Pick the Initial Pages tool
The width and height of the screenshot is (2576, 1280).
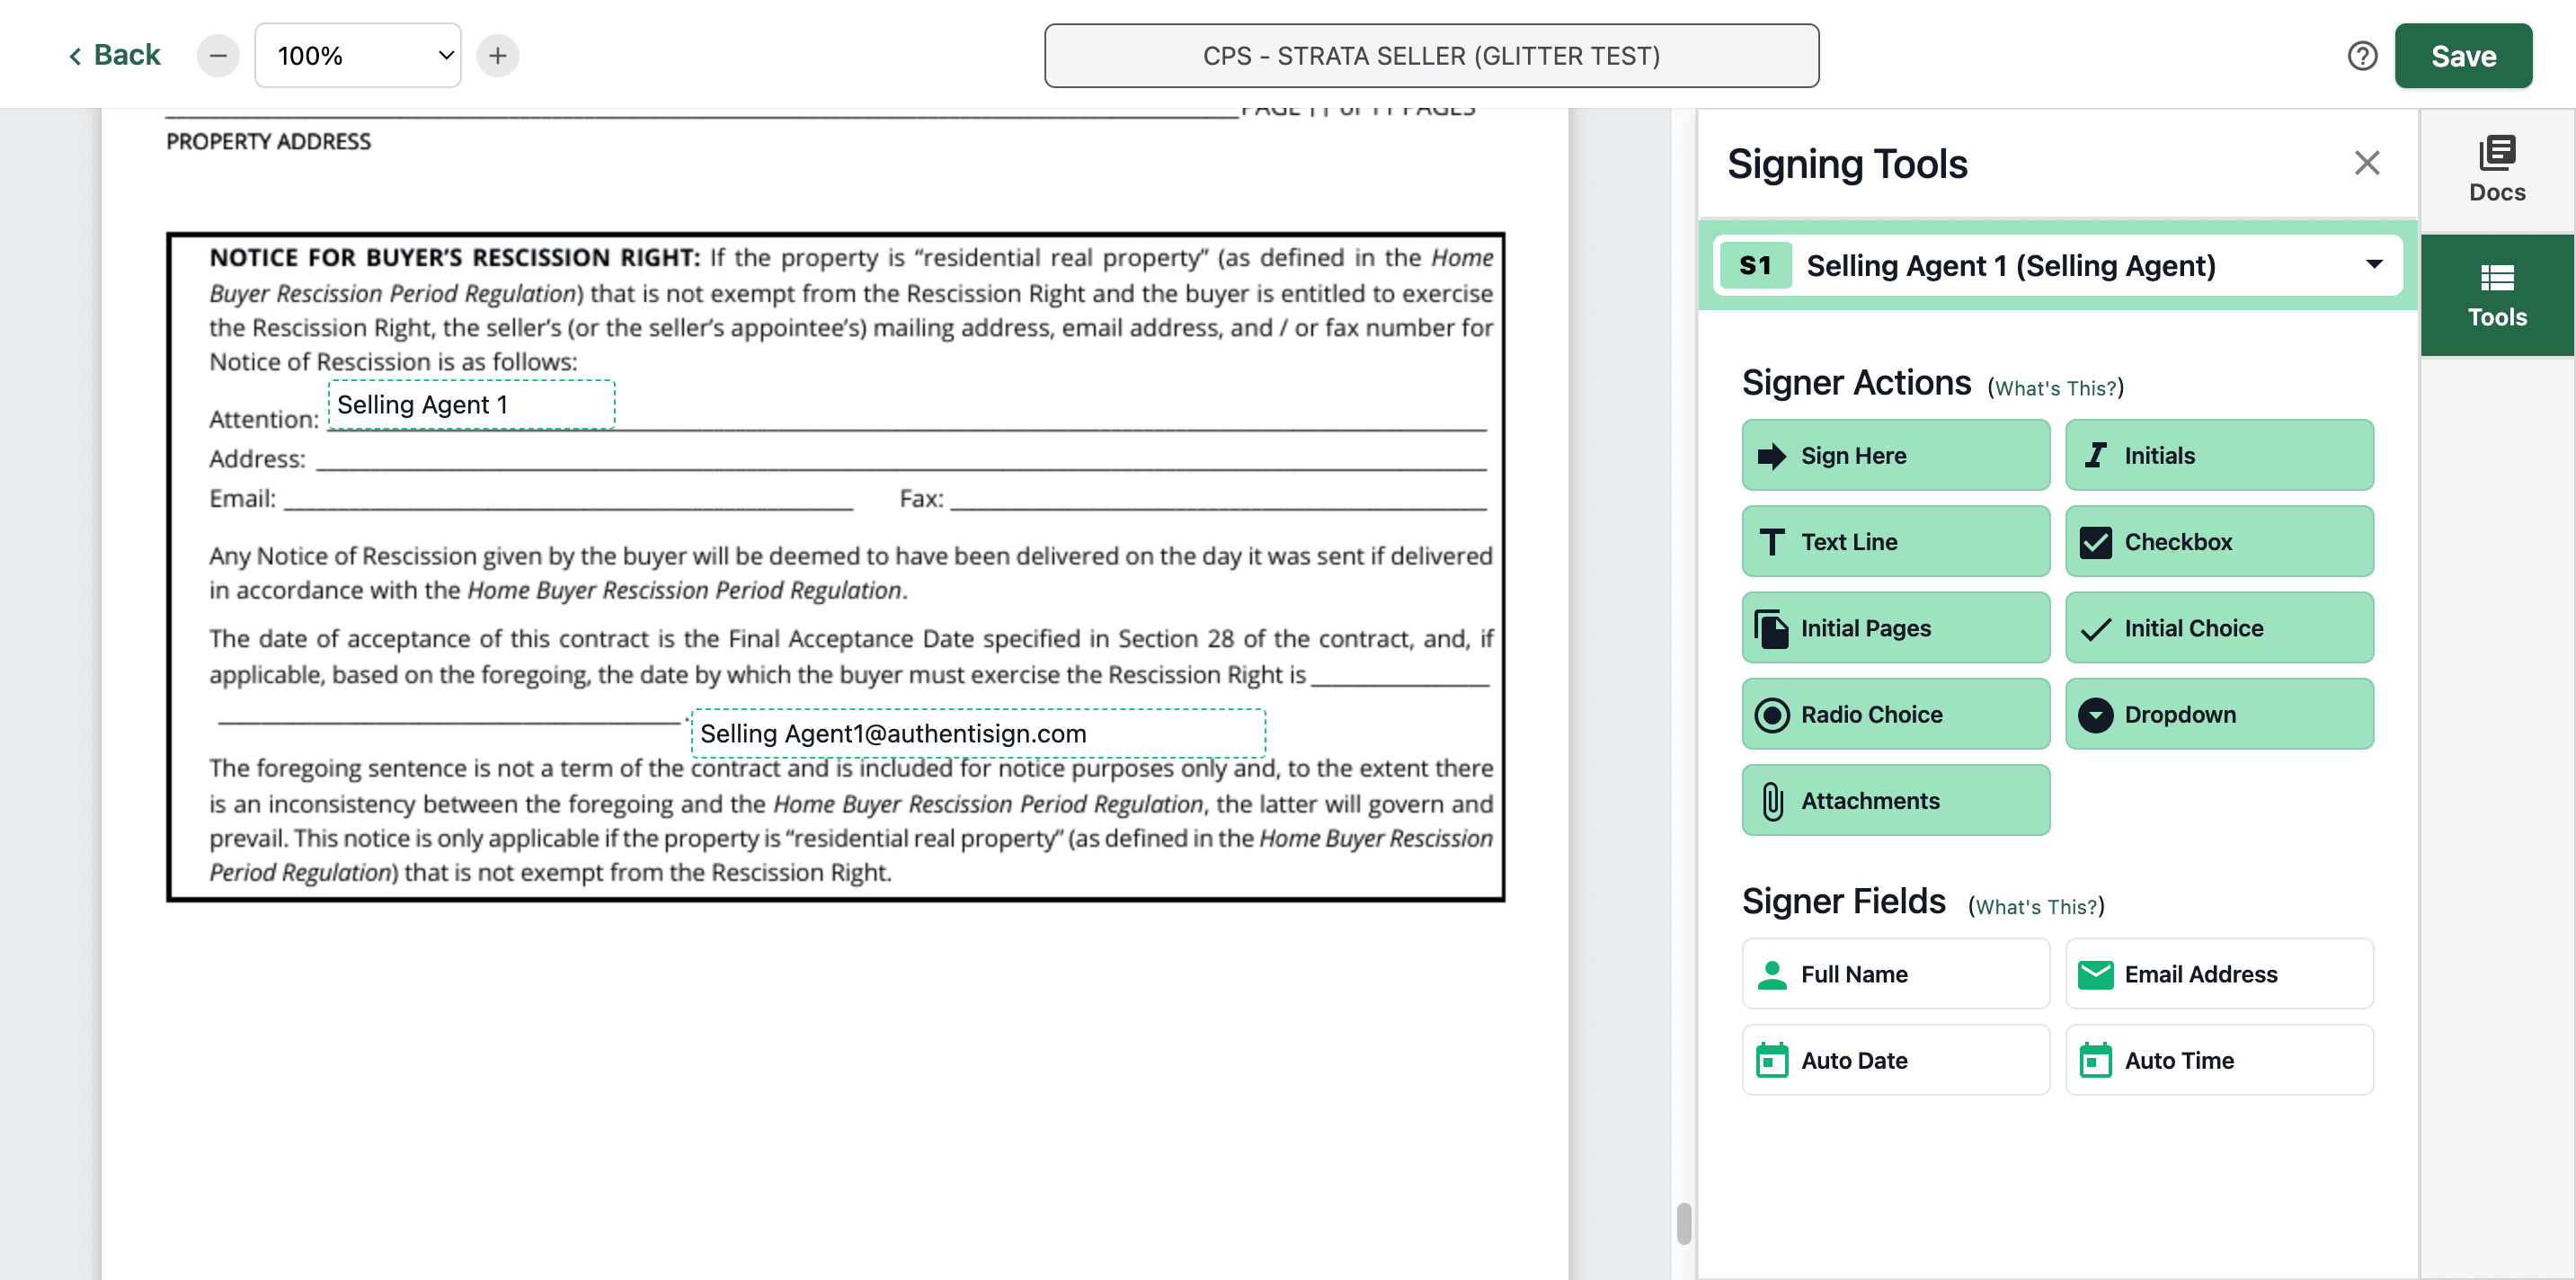1895,628
